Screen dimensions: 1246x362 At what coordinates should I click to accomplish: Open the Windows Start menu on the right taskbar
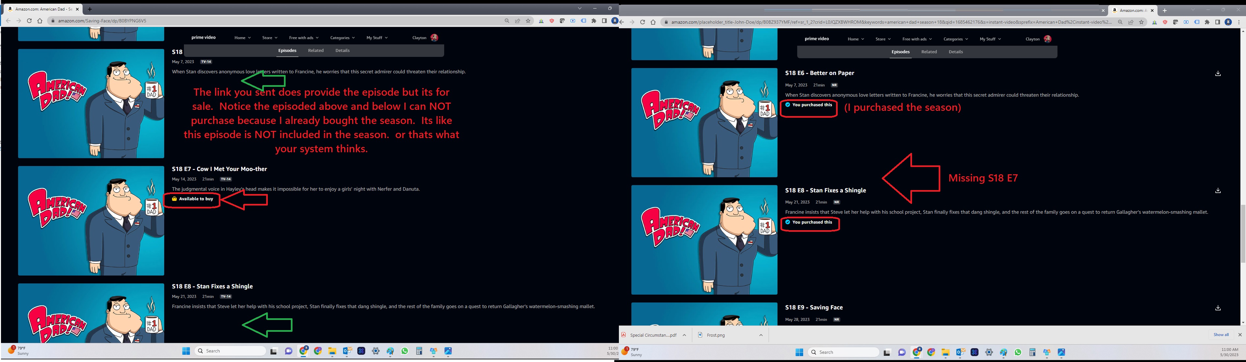pos(800,352)
